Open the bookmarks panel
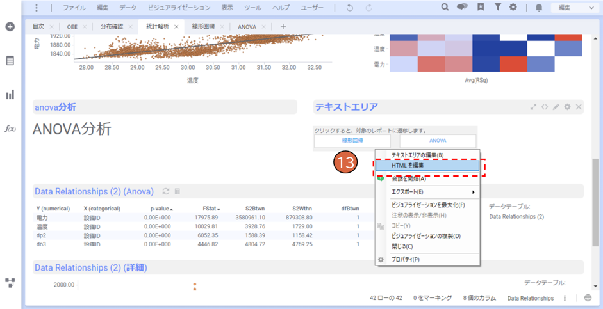This screenshot has height=309, width=603. 481,7
